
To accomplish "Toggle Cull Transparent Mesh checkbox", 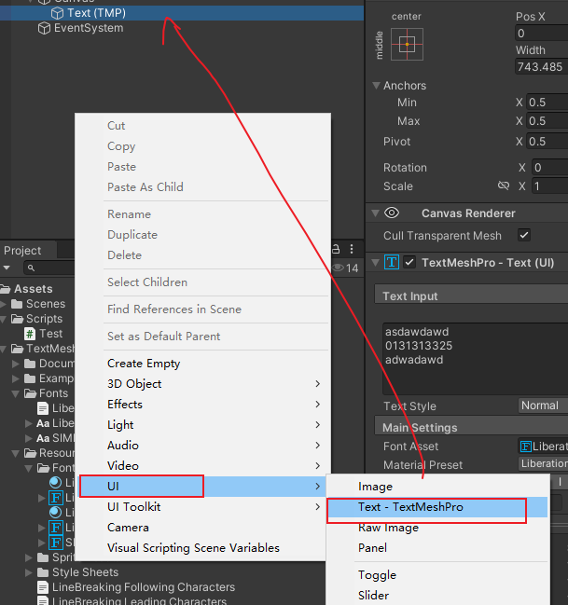I will point(524,235).
